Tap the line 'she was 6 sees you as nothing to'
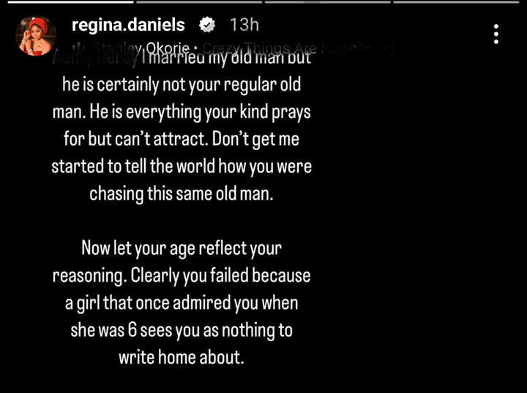Viewport: 527px width, 393px height. point(182,330)
